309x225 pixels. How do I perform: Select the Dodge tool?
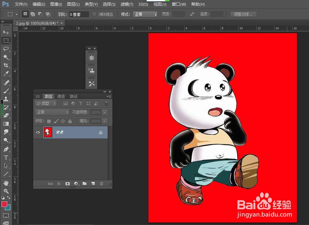[x=6, y=140]
